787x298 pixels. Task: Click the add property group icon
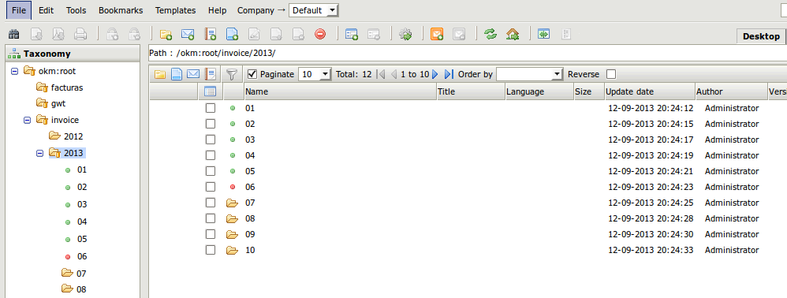tap(352, 34)
